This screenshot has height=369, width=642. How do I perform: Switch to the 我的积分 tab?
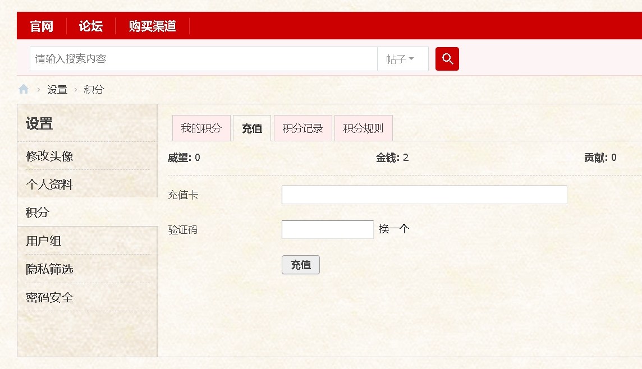pyautogui.click(x=201, y=128)
